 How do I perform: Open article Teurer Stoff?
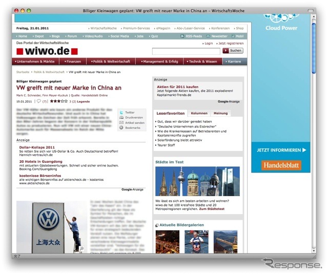(166, 145)
